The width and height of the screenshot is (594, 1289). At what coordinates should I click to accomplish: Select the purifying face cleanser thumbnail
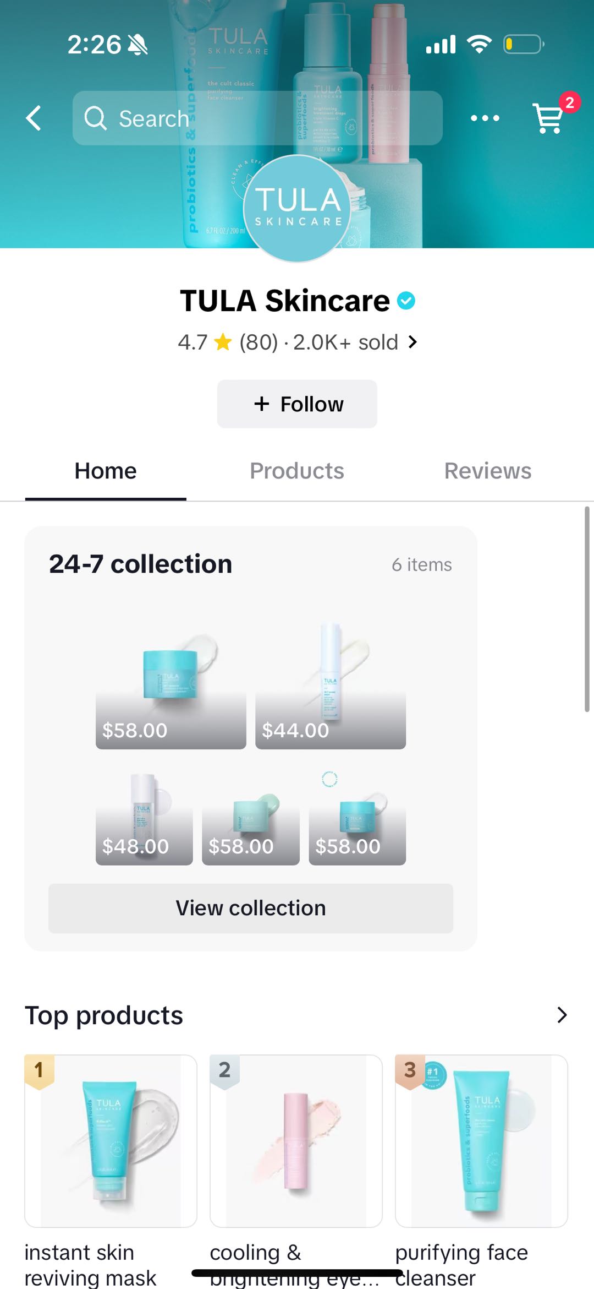click(481, 1141)
